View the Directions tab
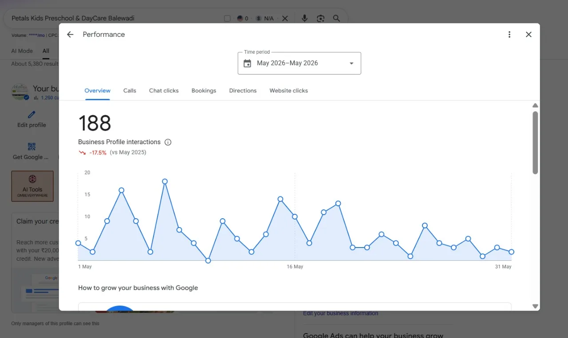568x338 pixels. click(x=243, y=90)
